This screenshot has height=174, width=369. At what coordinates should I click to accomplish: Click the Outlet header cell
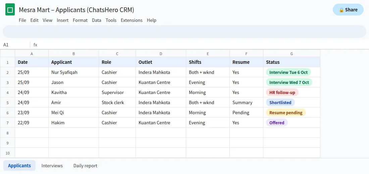coord(161,62)
